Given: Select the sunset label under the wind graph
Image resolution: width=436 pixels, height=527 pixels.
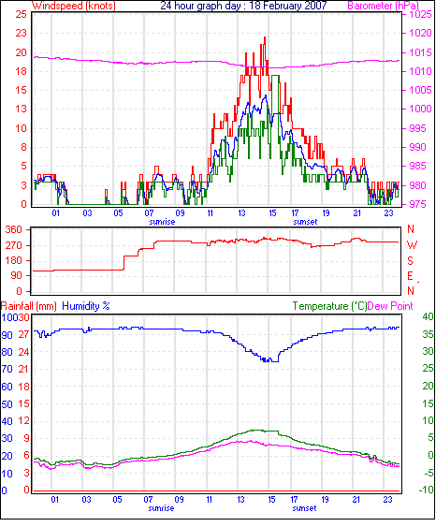Looking at the screenshot, I should click(305, 222).
